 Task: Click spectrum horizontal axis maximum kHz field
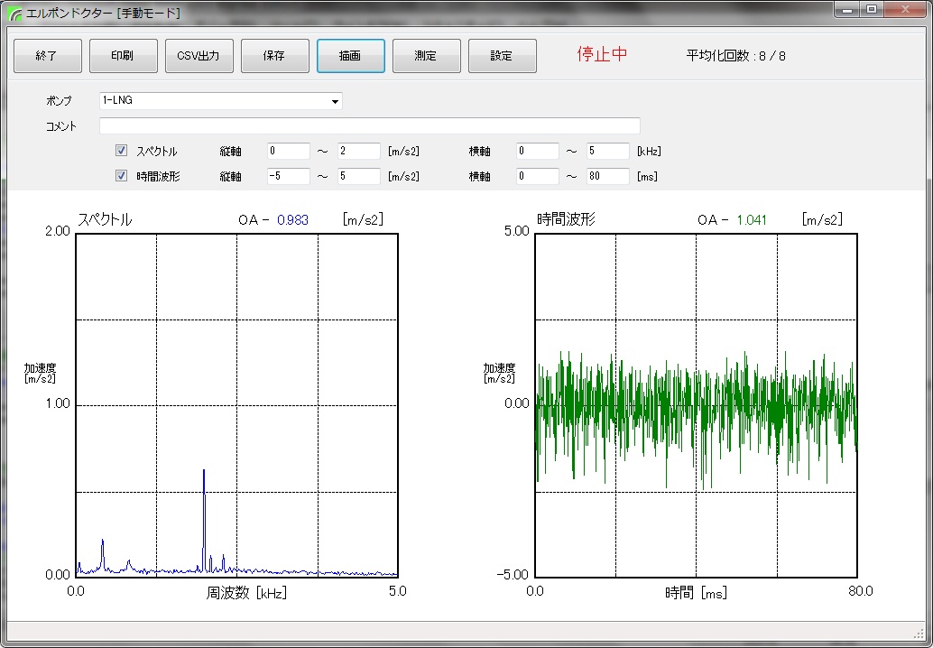coord(607,151)
